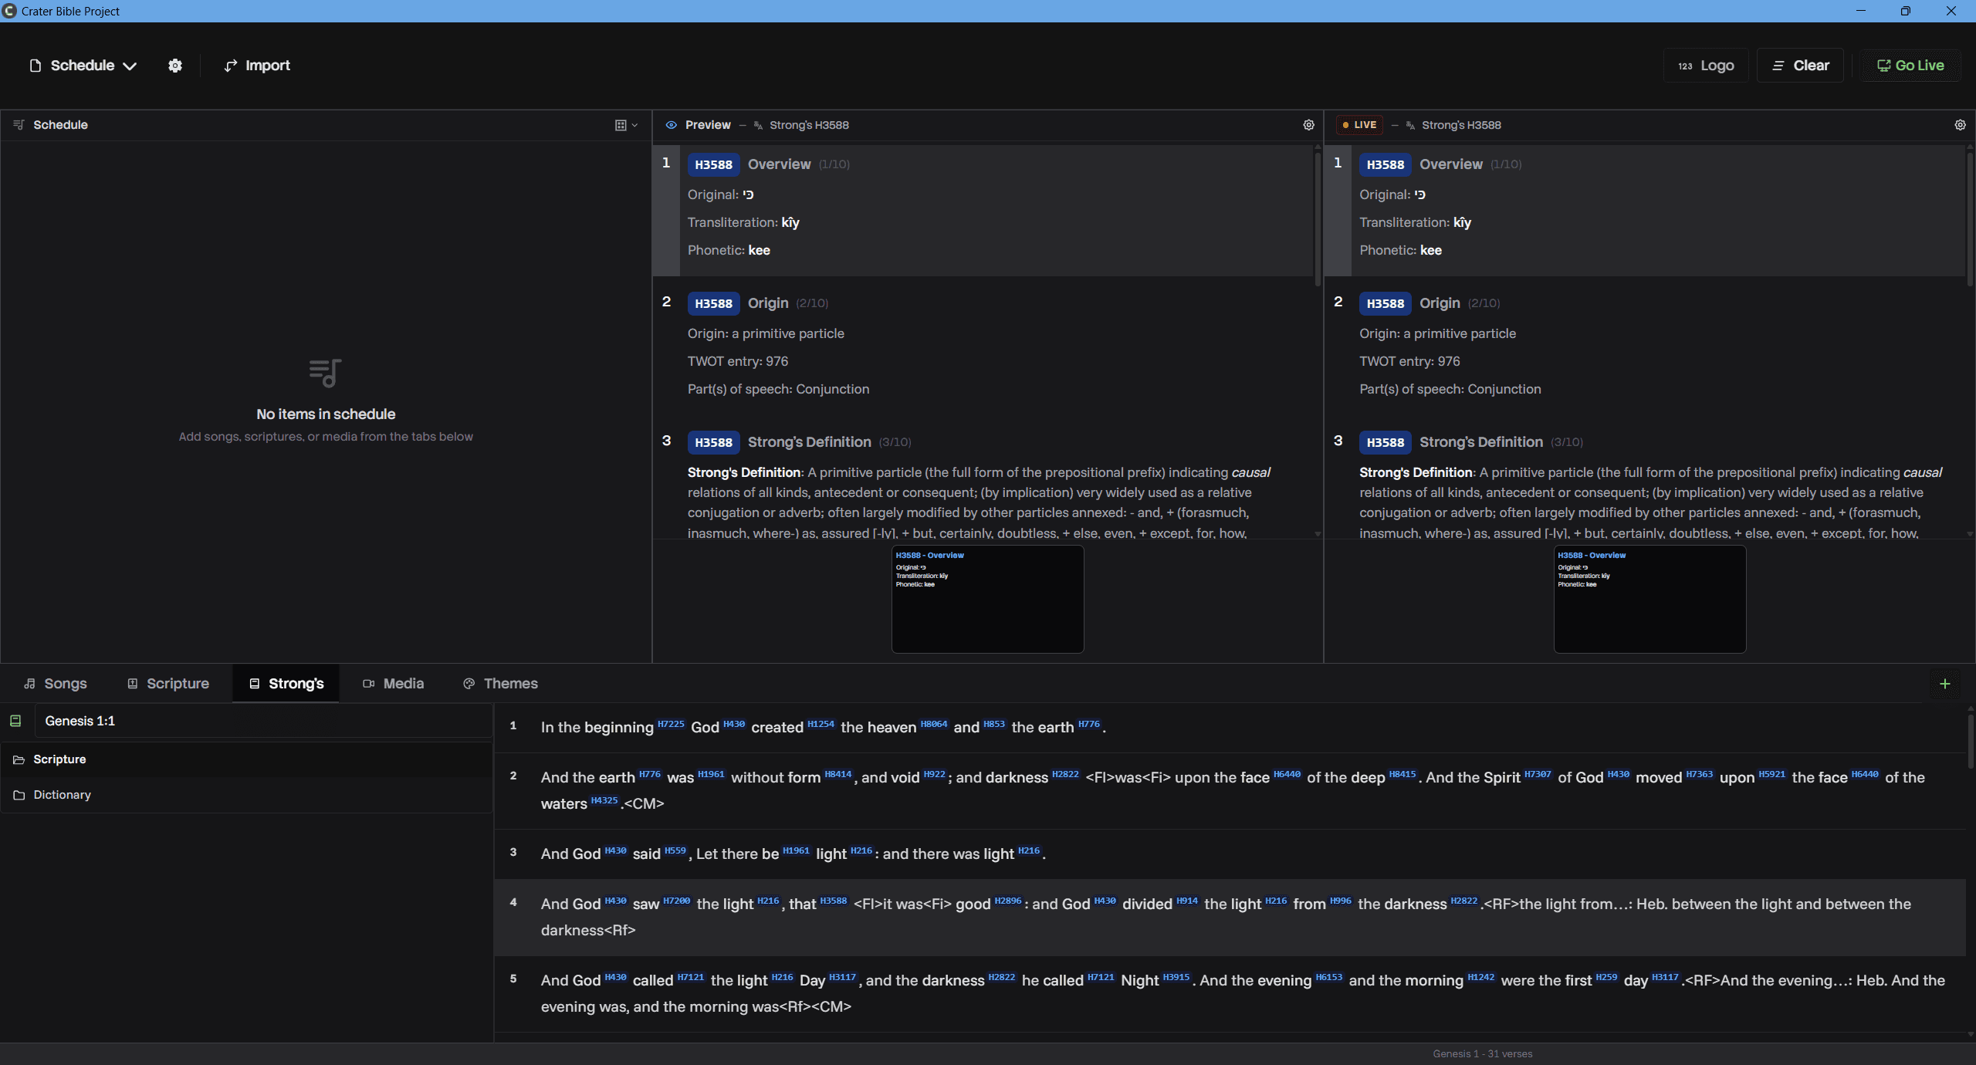Screen dimensions: 1976x1065
Task: Click Strong's number H3588 in verse 4
Action: coord(834,901)
